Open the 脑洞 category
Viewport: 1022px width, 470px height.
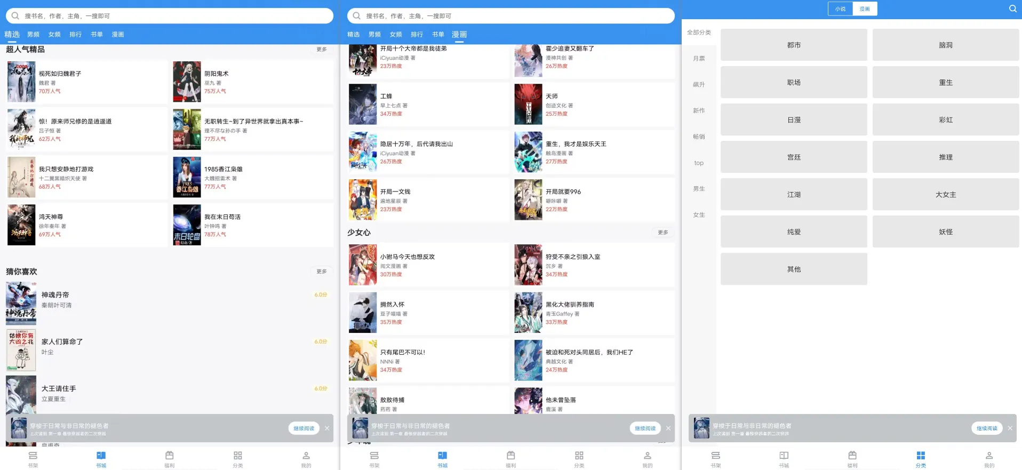pyautogui.click(x=946, y=45)
